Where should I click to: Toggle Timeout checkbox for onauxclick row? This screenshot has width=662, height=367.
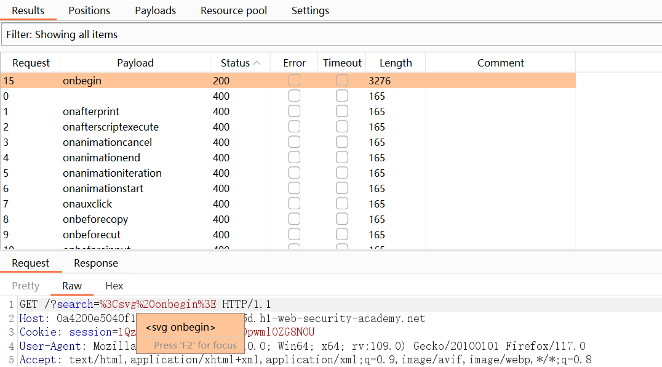pos(342,204)
